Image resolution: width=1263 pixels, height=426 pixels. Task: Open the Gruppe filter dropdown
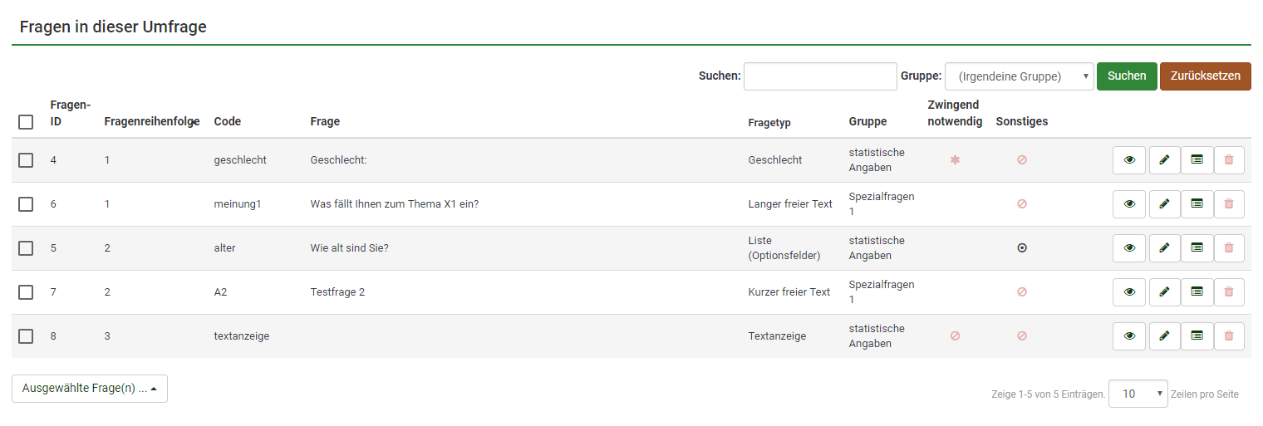[x=1019, y=76]
